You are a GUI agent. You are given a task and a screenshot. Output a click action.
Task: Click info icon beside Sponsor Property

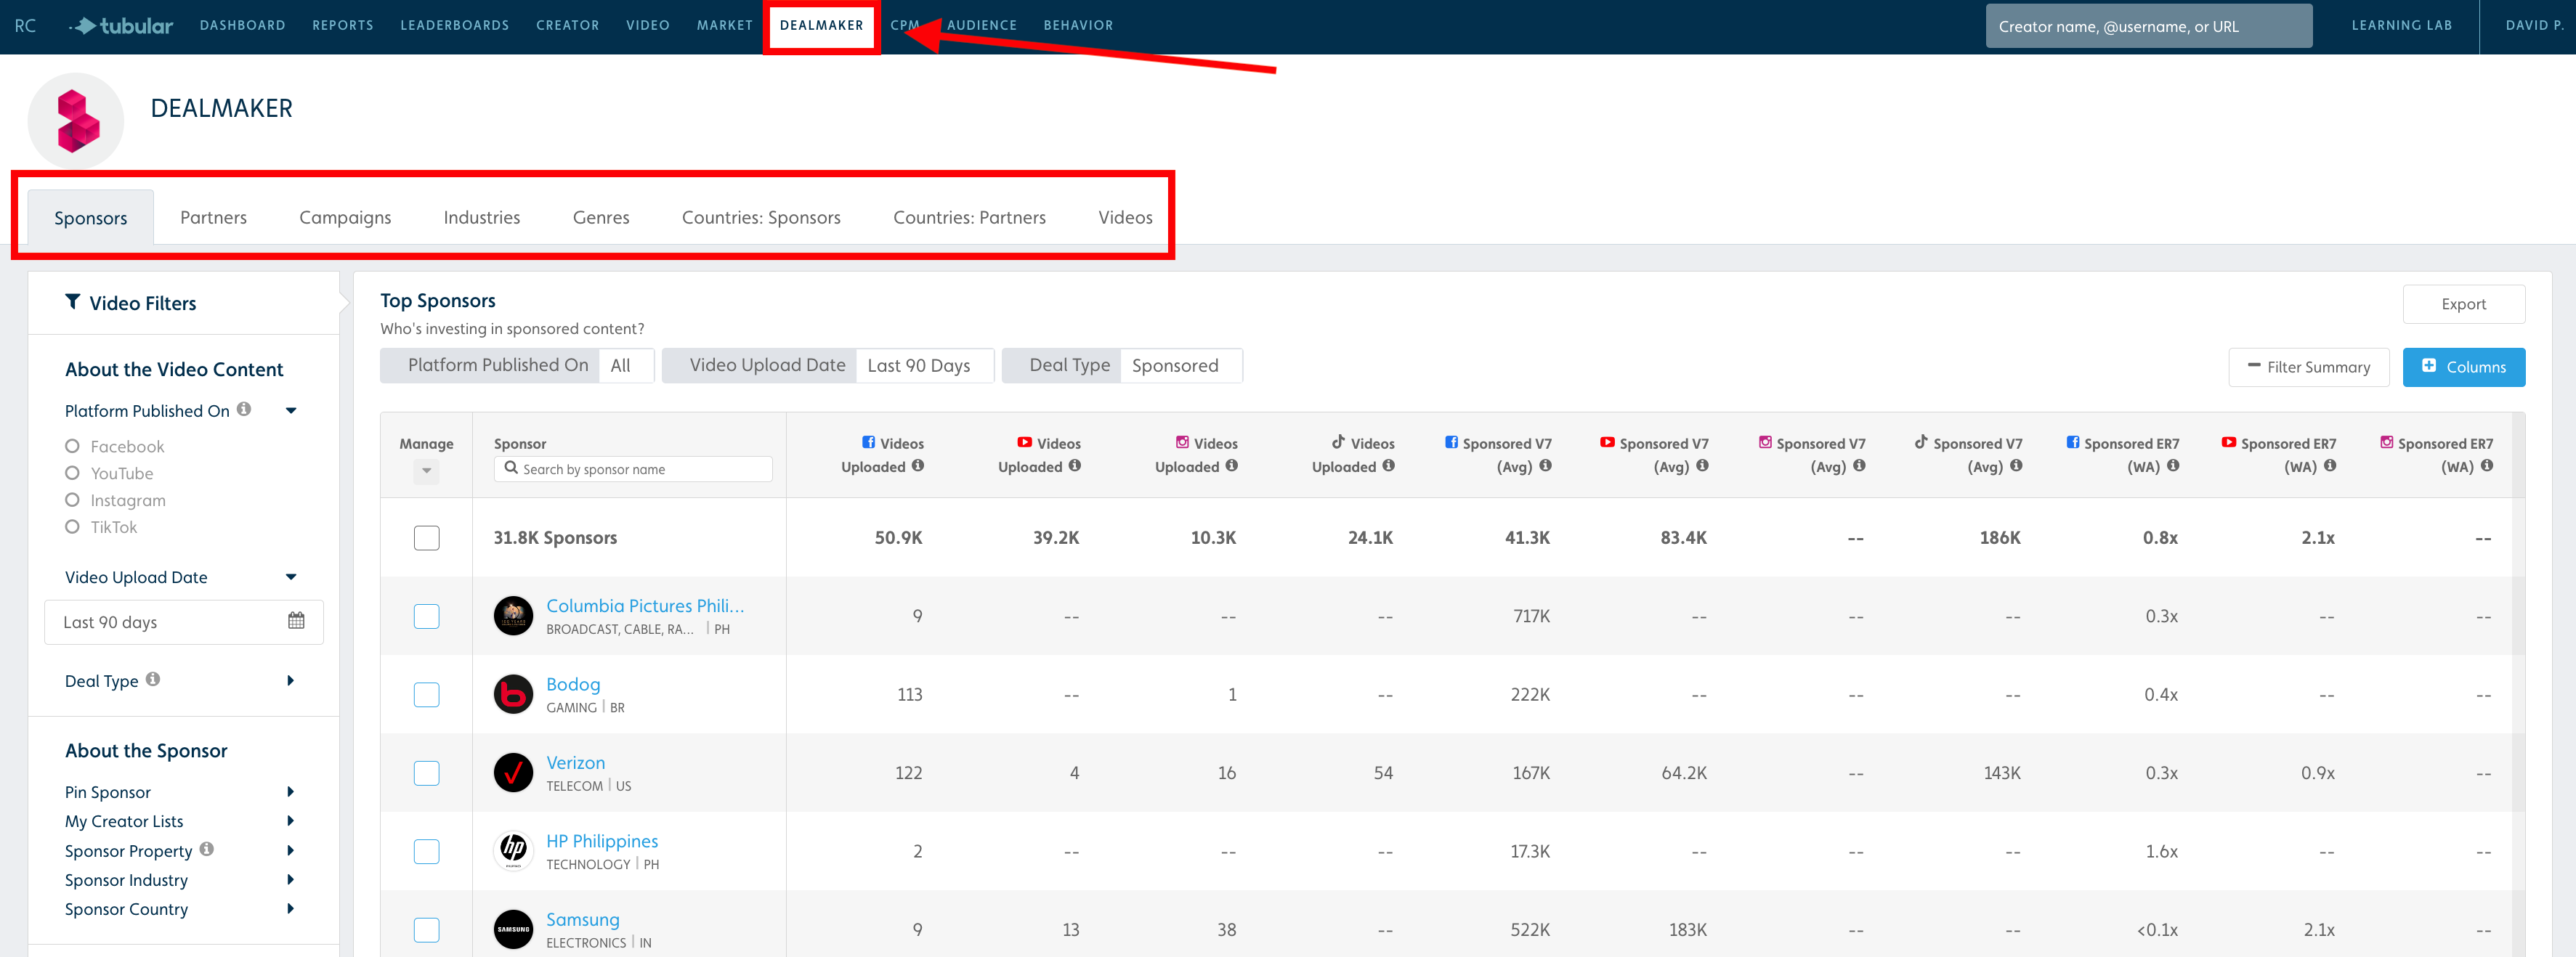point(207,850)
